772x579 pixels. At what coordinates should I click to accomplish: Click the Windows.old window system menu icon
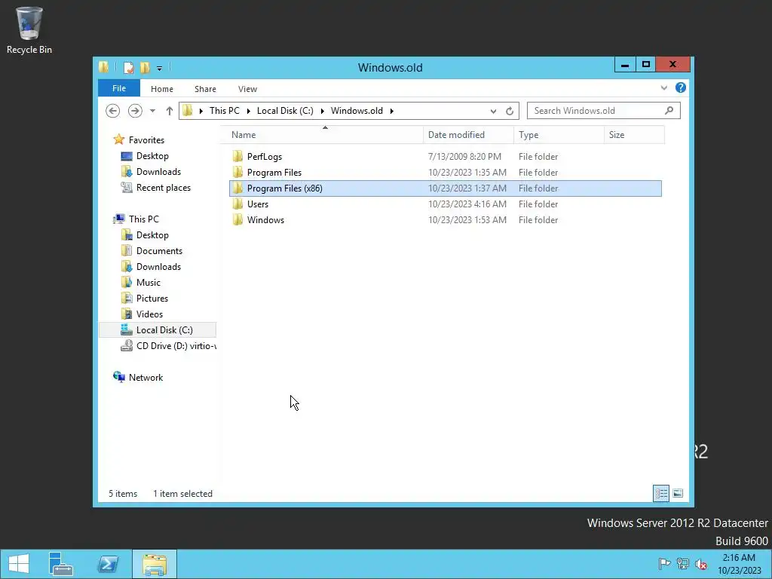(x=103, y=67)
